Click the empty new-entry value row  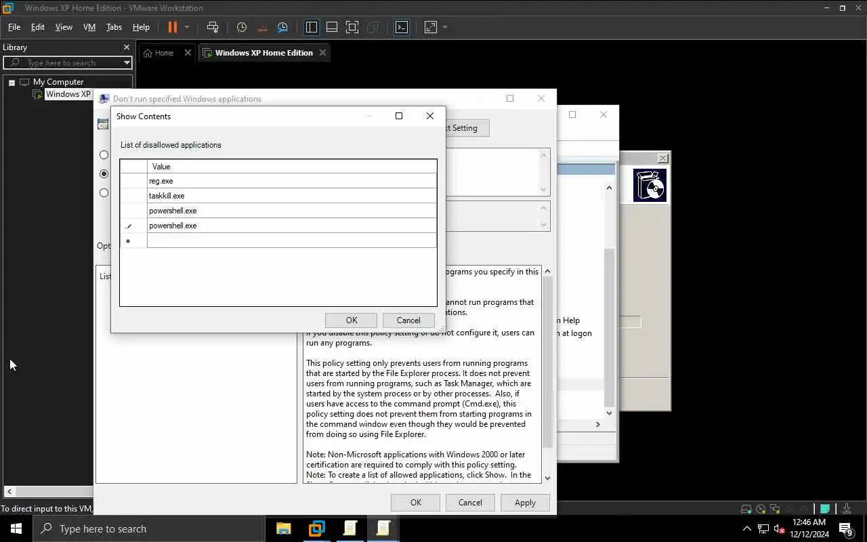292,241
